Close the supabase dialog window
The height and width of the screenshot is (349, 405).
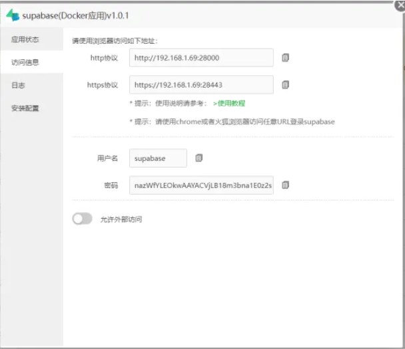coord(400,5)
